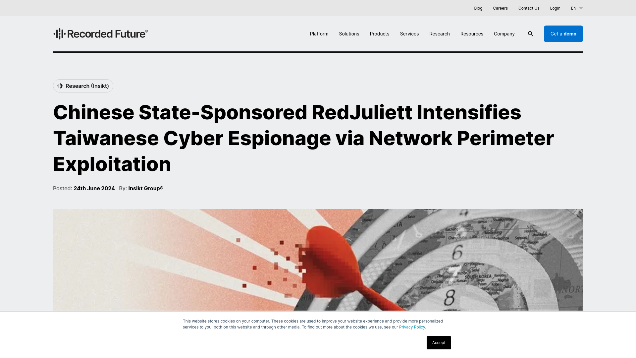
Task: Expand the Products navigation dropdown
Action: [379, 34]
